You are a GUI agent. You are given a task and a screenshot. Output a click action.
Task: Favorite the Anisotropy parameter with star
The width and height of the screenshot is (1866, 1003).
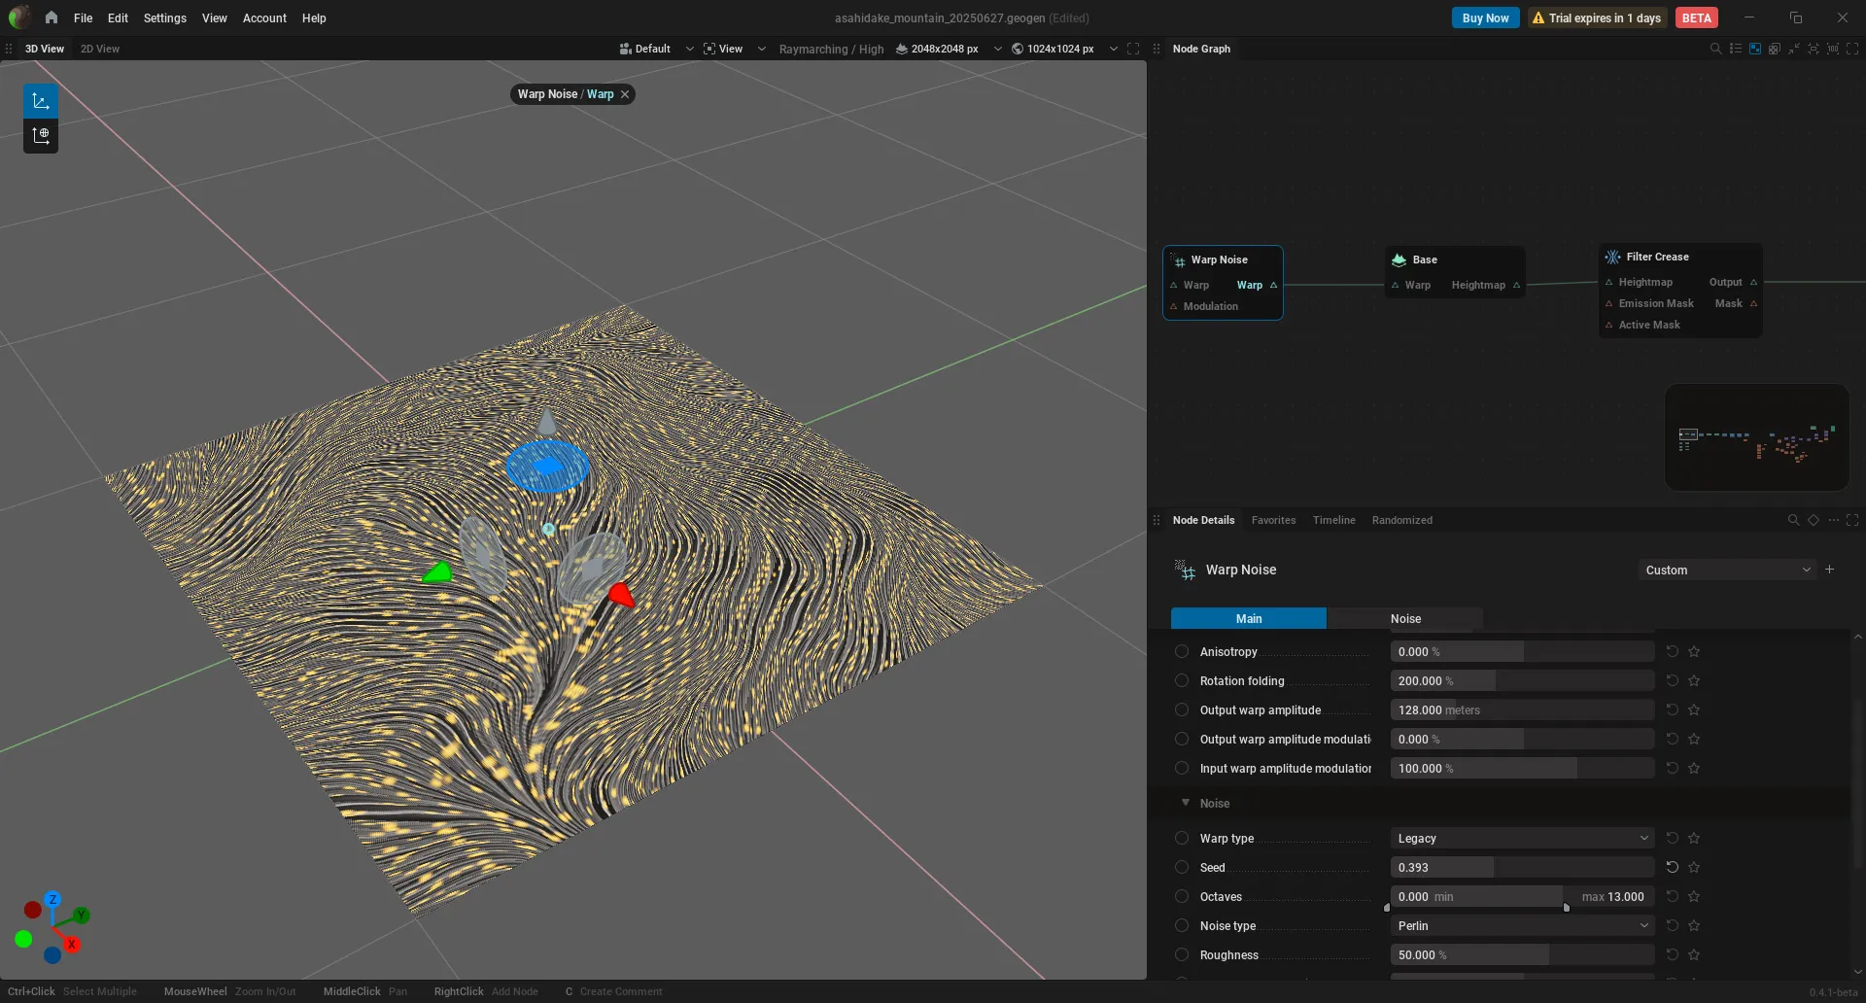(1694, 651)
